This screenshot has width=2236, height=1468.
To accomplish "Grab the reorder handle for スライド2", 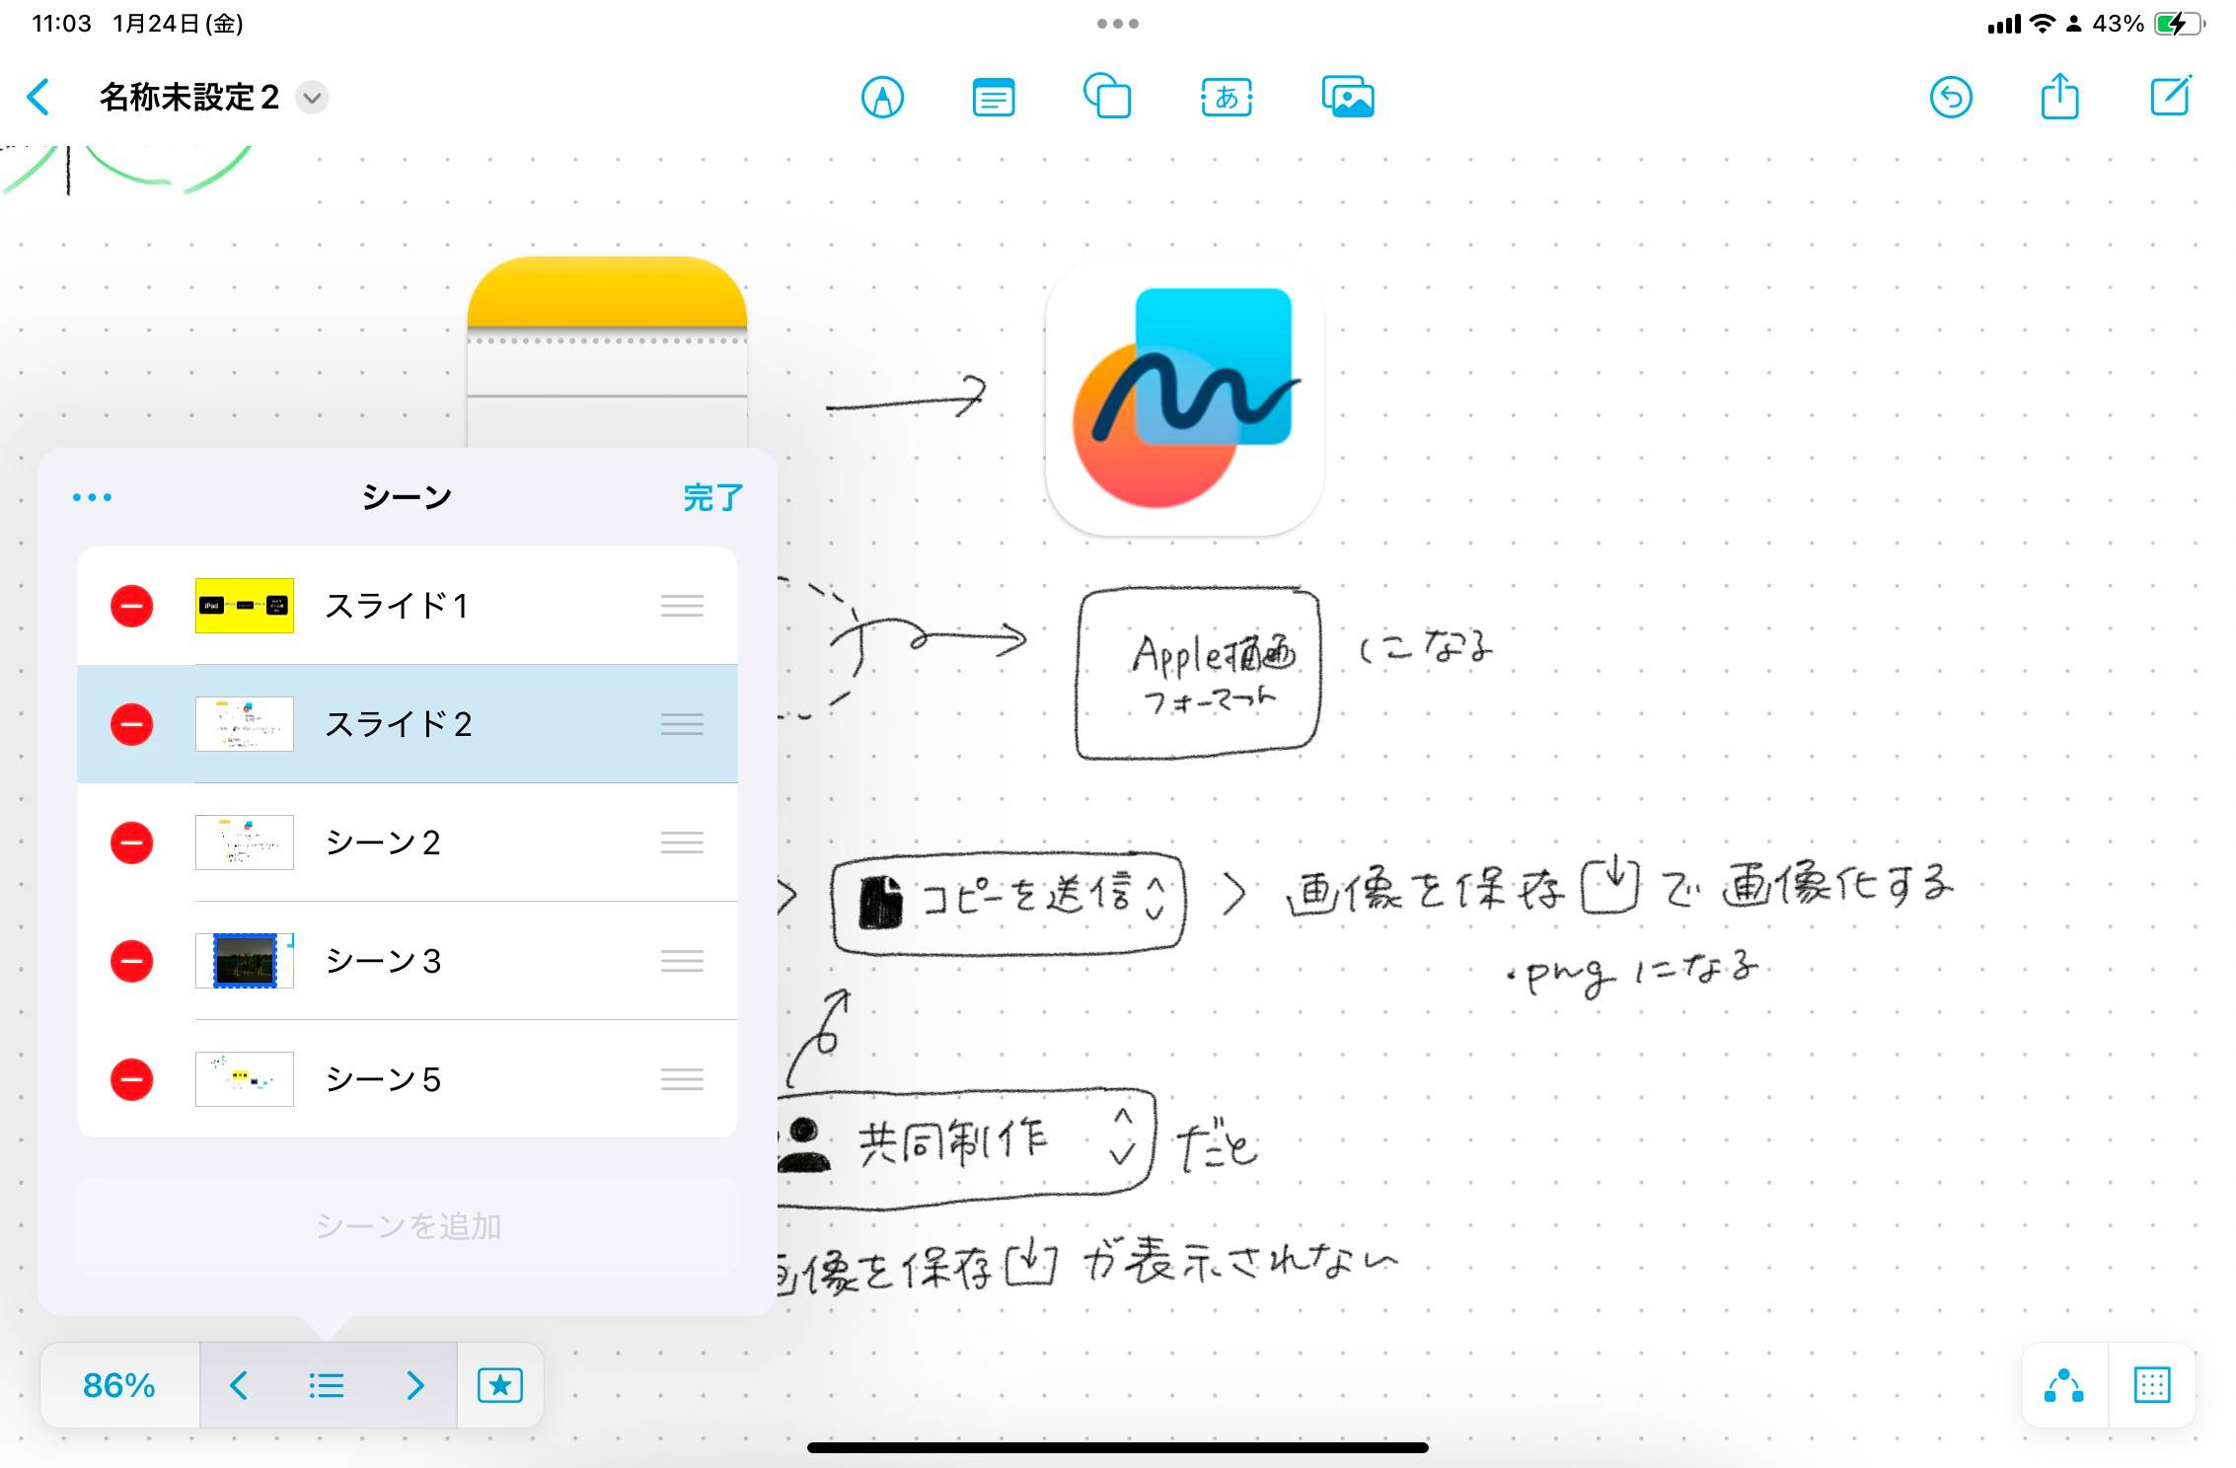I will pyautogui.click(x=682, y=724).
